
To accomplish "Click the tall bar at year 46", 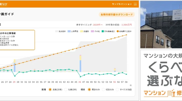I will coord(80,66).
